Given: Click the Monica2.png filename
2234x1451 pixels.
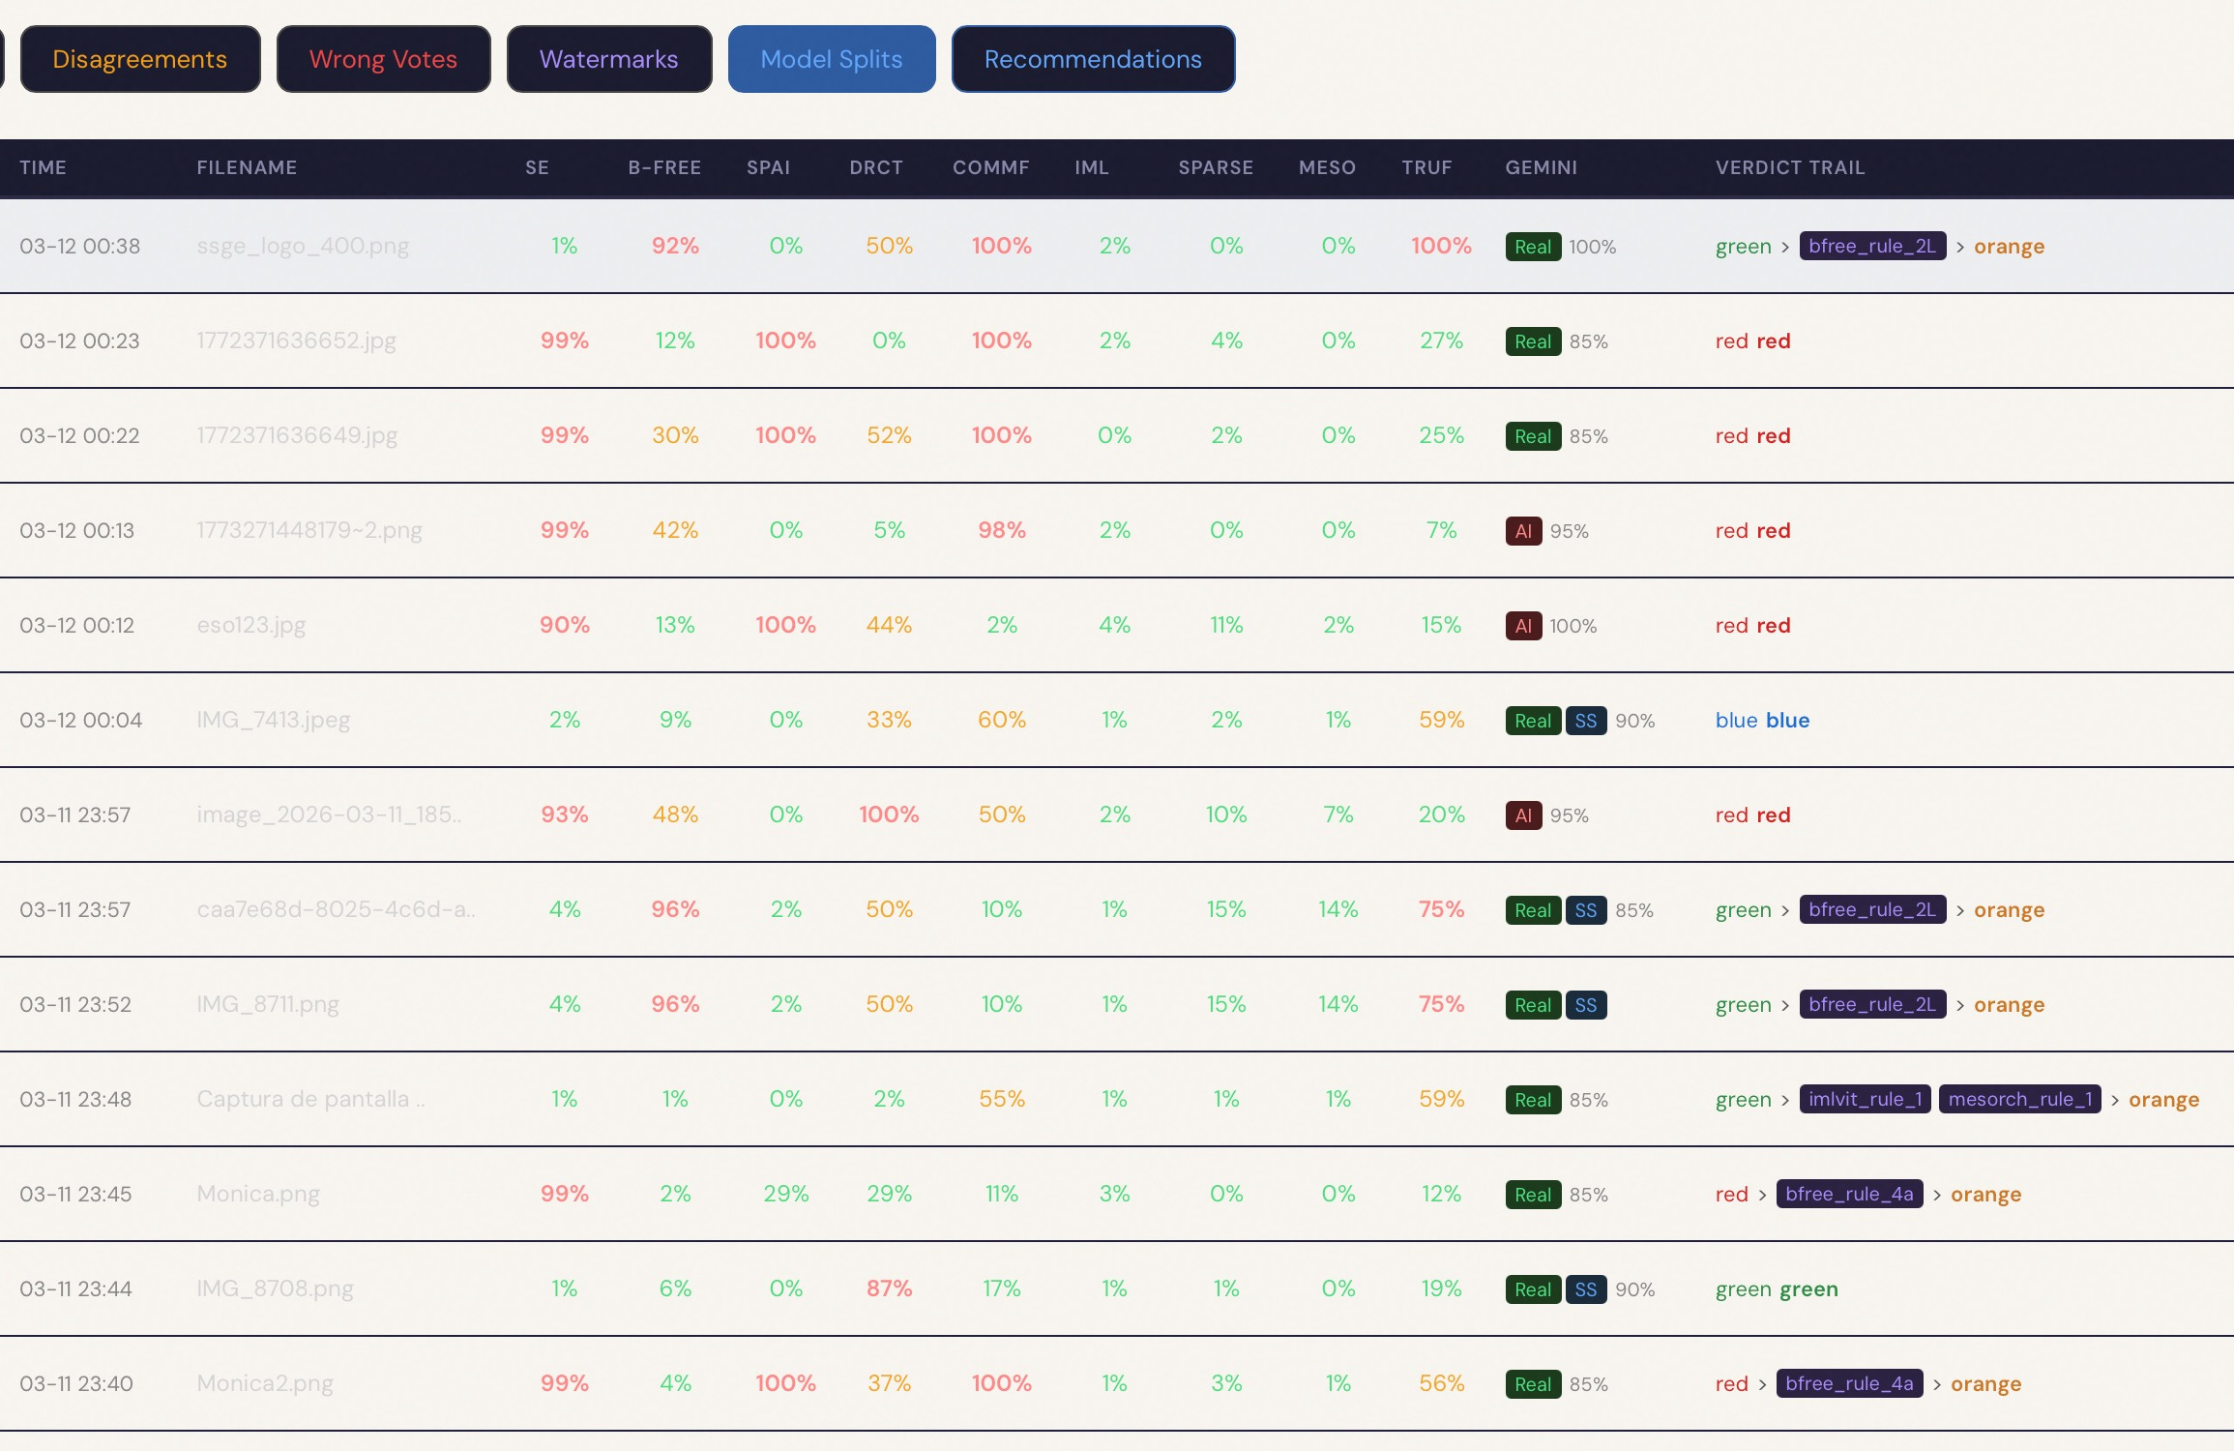Looking at the screenshot, I should (x=265, y=1383).
